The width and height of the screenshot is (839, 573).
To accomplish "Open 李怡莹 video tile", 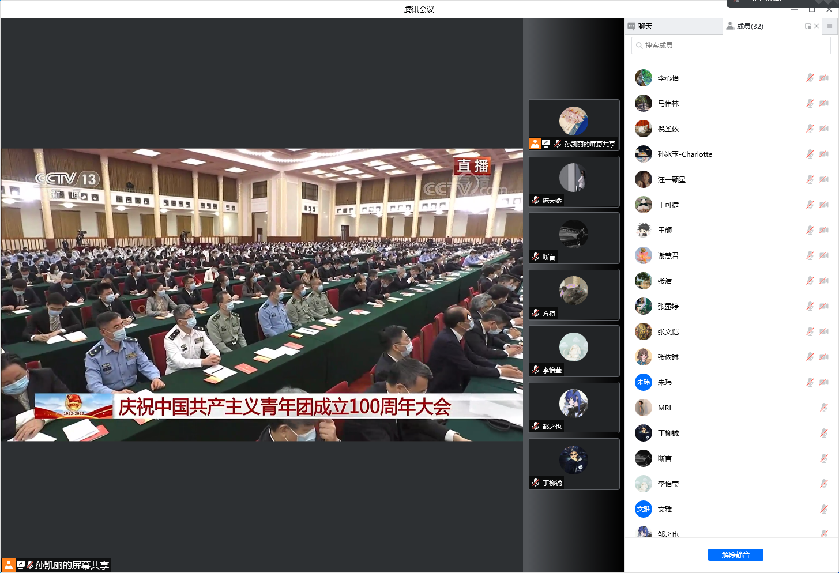I will (574, 350).
